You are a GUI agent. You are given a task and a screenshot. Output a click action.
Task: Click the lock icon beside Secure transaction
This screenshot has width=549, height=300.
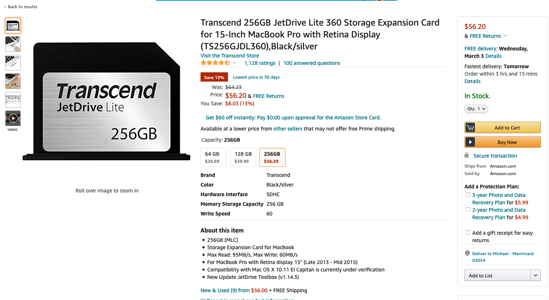(x=467, y=155)
